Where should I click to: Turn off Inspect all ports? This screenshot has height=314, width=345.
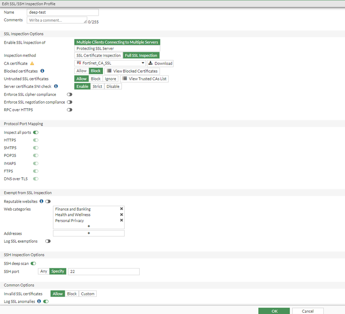click(x=36, y=132)
